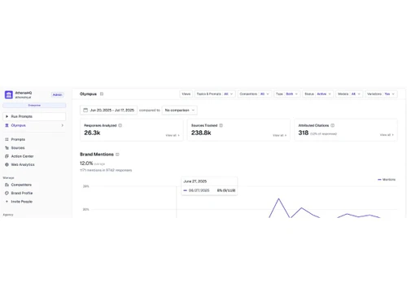Click the Run Prompts button
The width and height of the screenshot is (407, 305).
pos(34,116)
